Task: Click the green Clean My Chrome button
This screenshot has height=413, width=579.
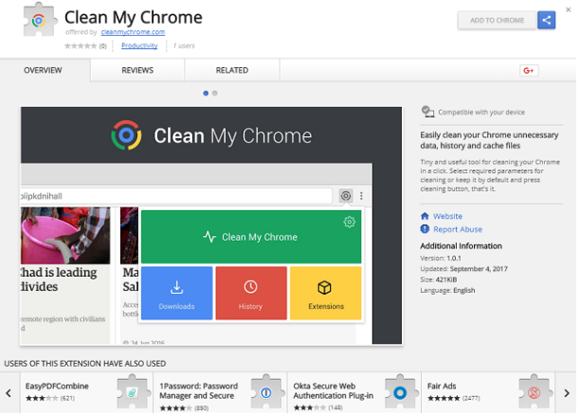Action: (x=251, y=237)
